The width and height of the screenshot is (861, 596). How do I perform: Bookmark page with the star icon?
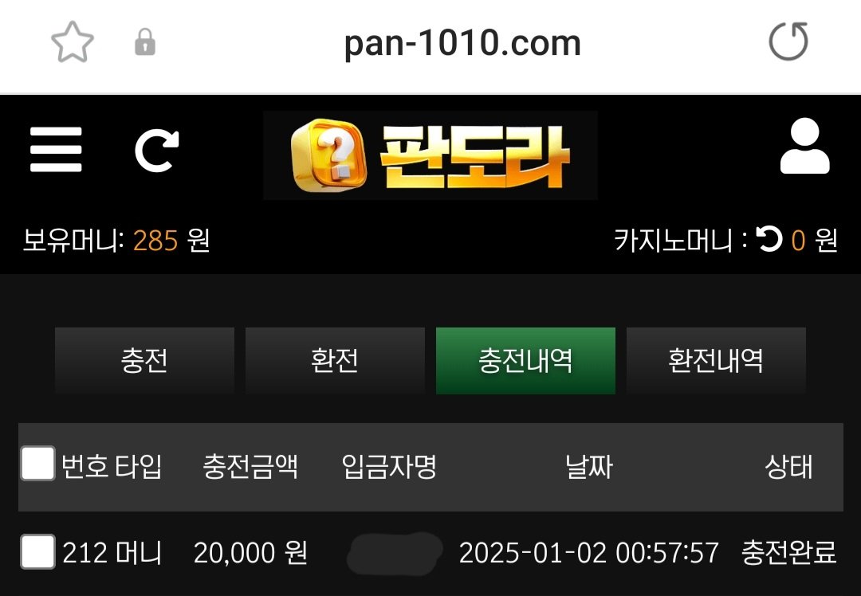(72, 42)
